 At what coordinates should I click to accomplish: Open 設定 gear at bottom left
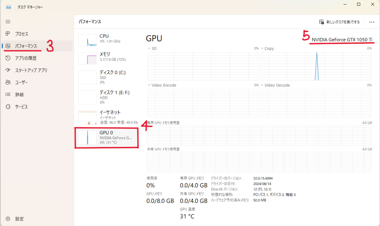click(x=8, y=219)
